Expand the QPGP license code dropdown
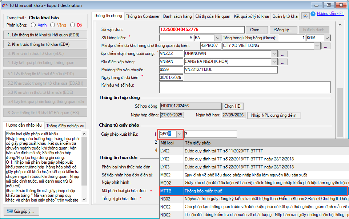This screenshot has width=349, height=219. pyautogui.click(x=180, y=134)
